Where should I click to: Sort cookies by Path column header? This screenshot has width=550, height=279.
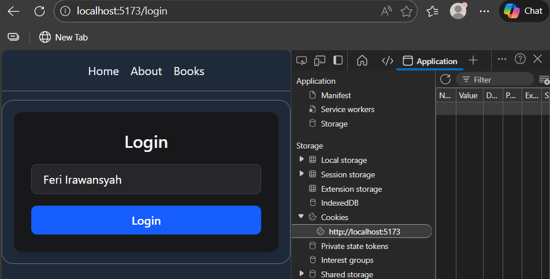pos(512,95)
